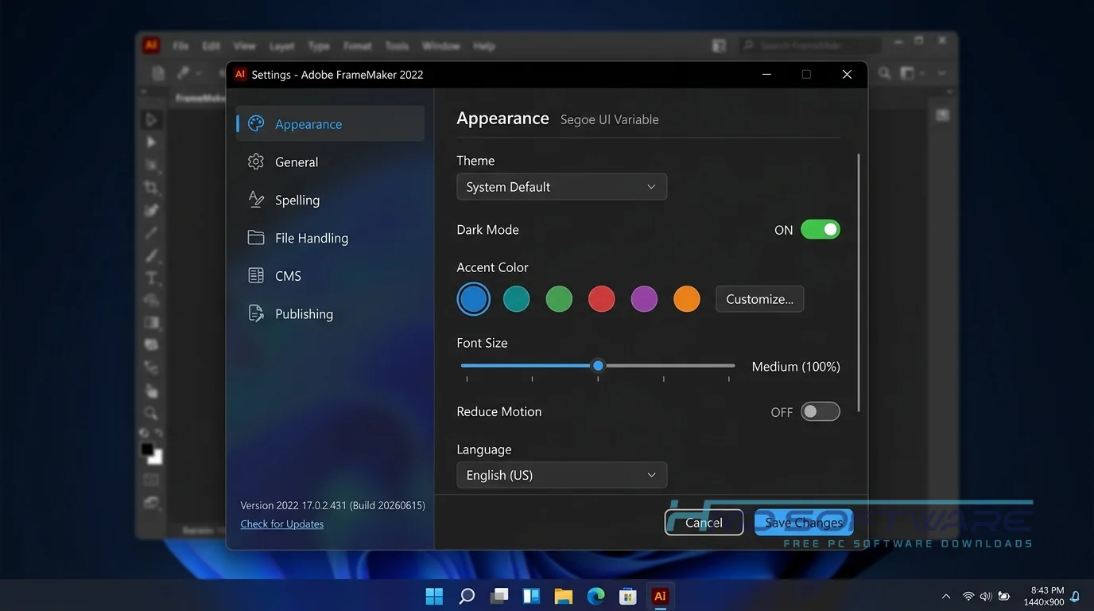Select the Crop tool in background toolbar
The width and height of the screenshot is (1094, 611).
[x=151, y=188]
